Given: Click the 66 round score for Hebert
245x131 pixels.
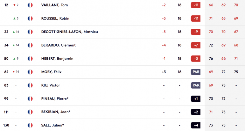Looking at the screenshot, I should (223, 59).
